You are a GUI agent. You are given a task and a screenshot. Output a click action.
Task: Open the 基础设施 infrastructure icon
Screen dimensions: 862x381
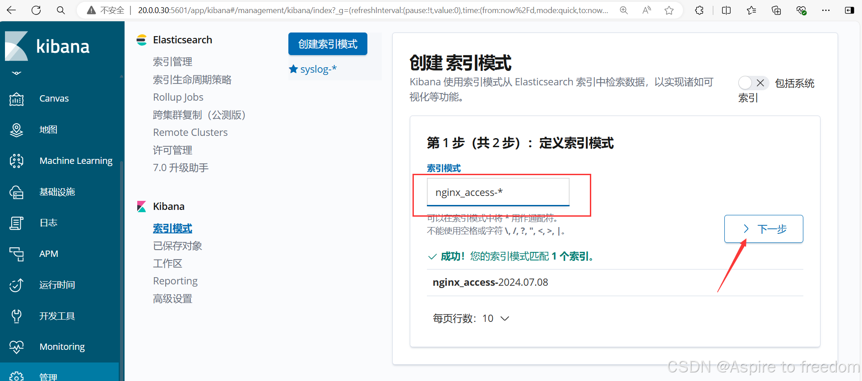(x=17, y=192)
